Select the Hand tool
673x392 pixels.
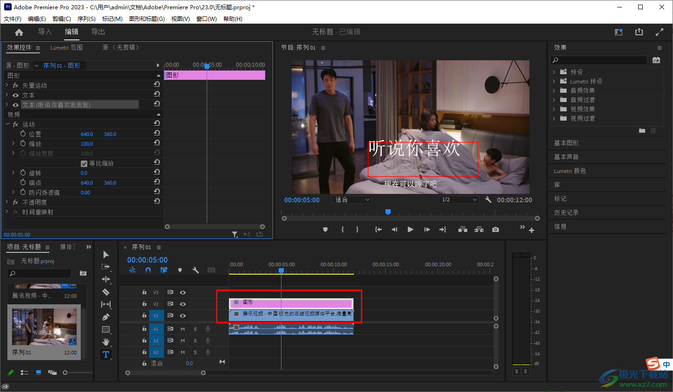coord(106,342)
